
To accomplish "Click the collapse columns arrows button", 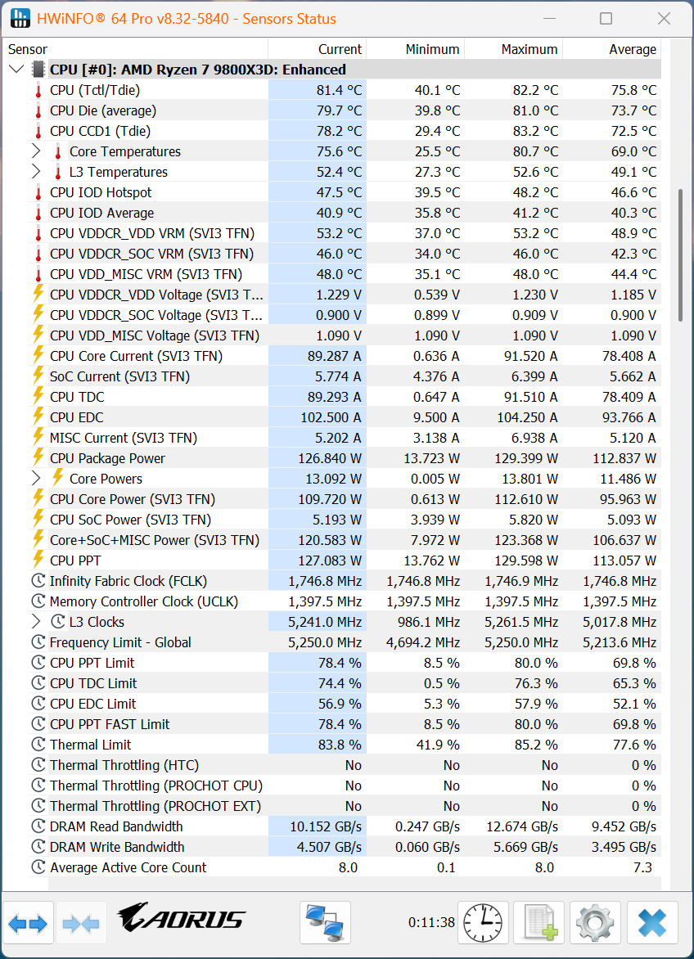I will [x=81, y=924].
